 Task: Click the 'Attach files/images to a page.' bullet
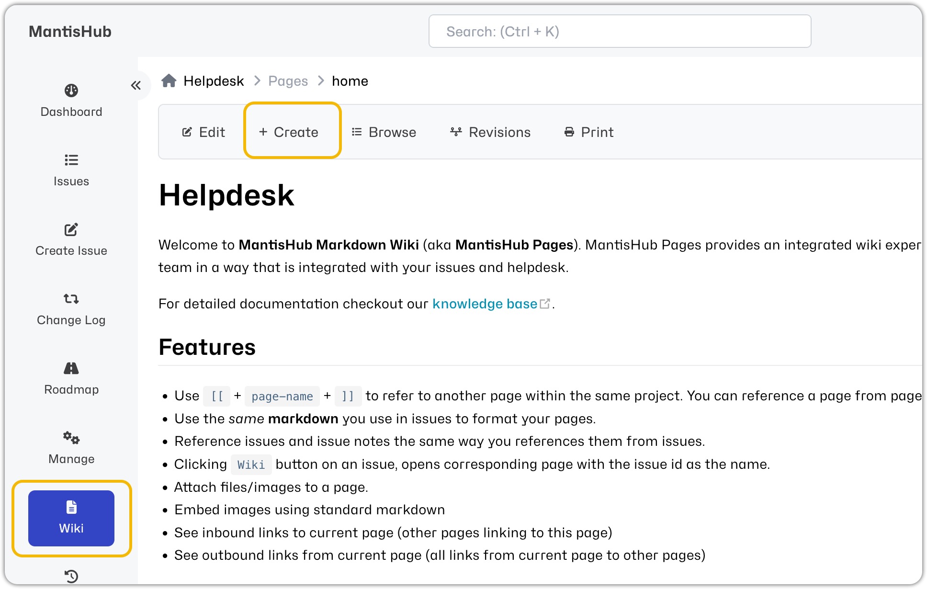coord(271,487)
